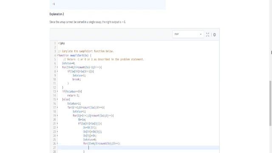Fold the if block at line 21

point(57,124)
